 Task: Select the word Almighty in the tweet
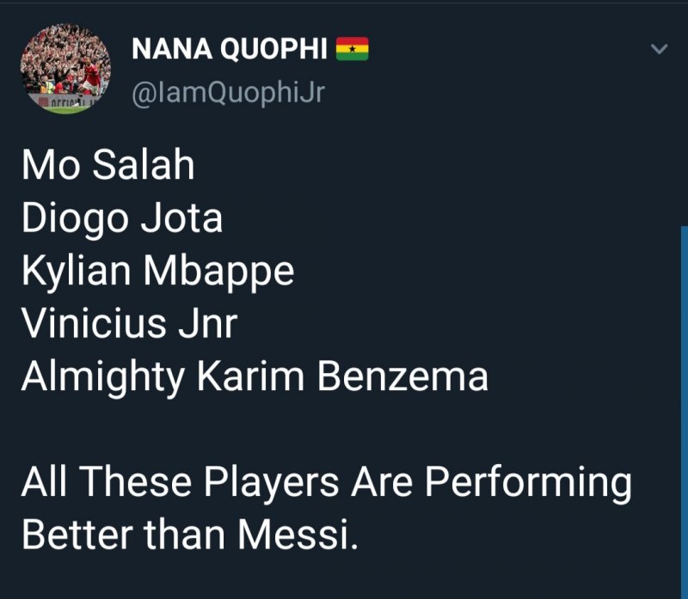pos(102,376)
